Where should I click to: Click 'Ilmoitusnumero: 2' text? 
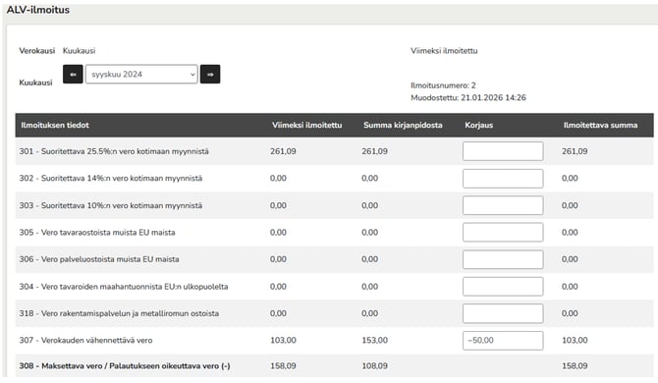pos(443,85)
